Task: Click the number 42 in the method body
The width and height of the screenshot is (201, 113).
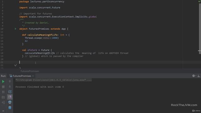Action: pos(26,41)
